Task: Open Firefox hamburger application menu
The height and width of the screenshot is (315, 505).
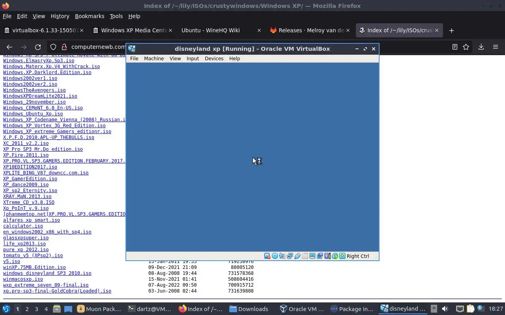Action: point(496,47)
